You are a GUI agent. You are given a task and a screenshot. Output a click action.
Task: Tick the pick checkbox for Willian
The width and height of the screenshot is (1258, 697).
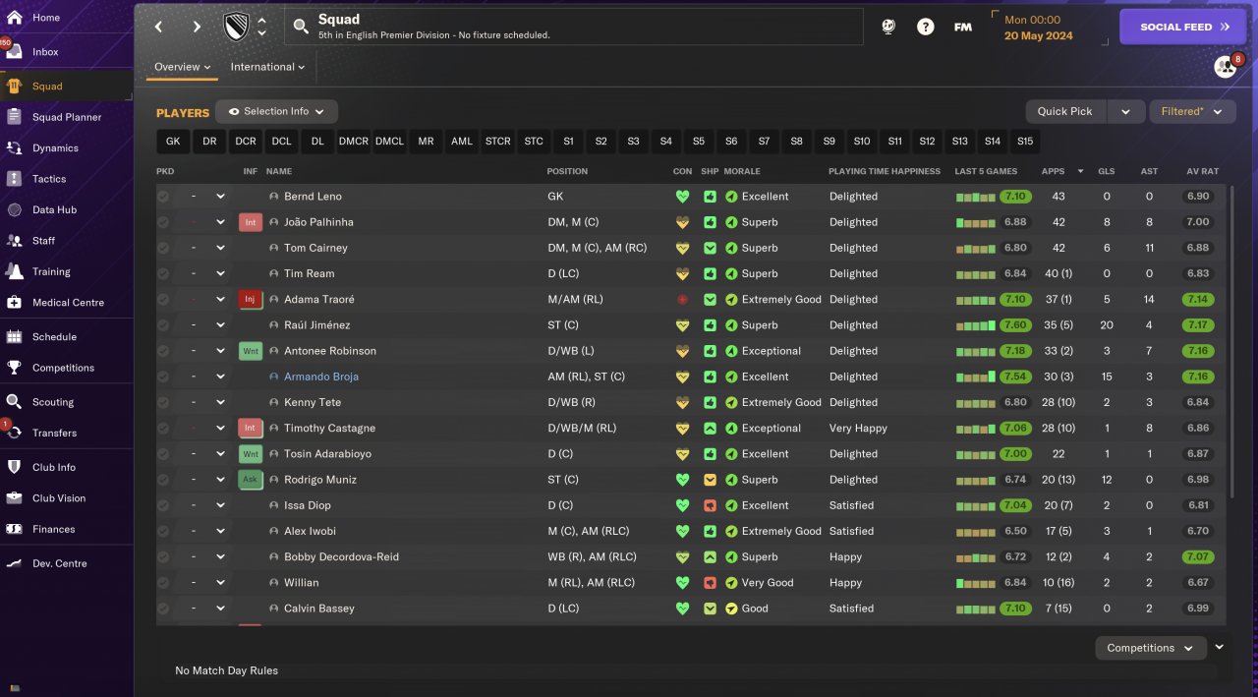point(163,583)
